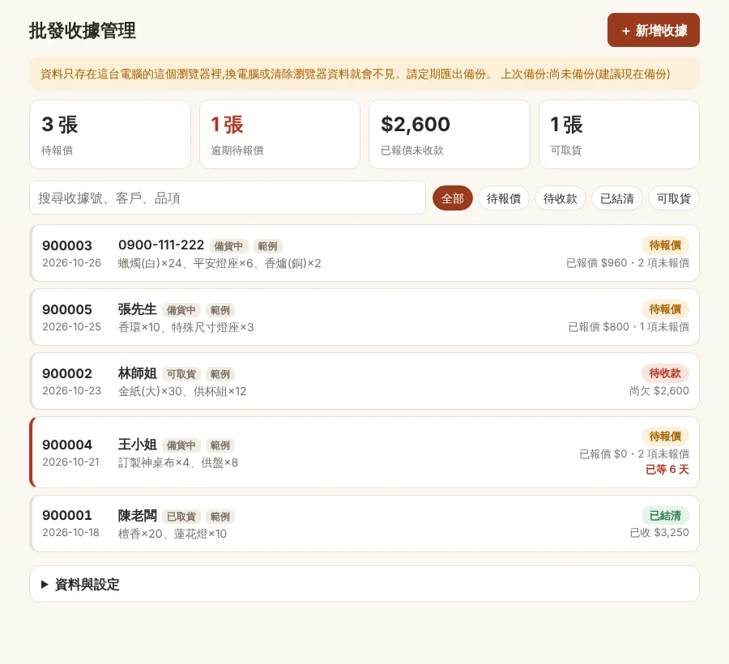Click the 備貨中 tag on 0900-111-222 row
This screenshot has width=729, height=664.
pos(228,246)
